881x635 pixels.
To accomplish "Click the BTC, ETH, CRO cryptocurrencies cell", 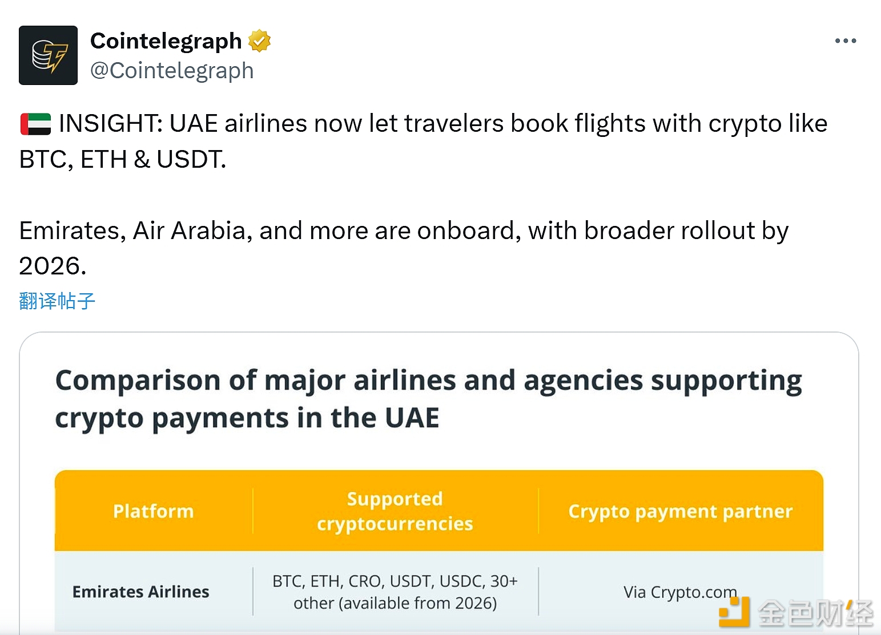I will (x=395, y=592).
